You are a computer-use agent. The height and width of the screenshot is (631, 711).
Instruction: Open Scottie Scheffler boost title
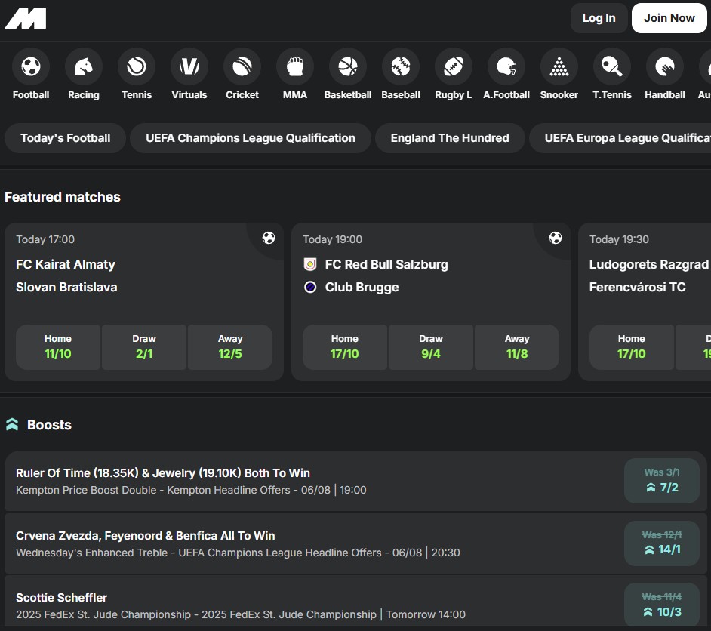point(61,598)
